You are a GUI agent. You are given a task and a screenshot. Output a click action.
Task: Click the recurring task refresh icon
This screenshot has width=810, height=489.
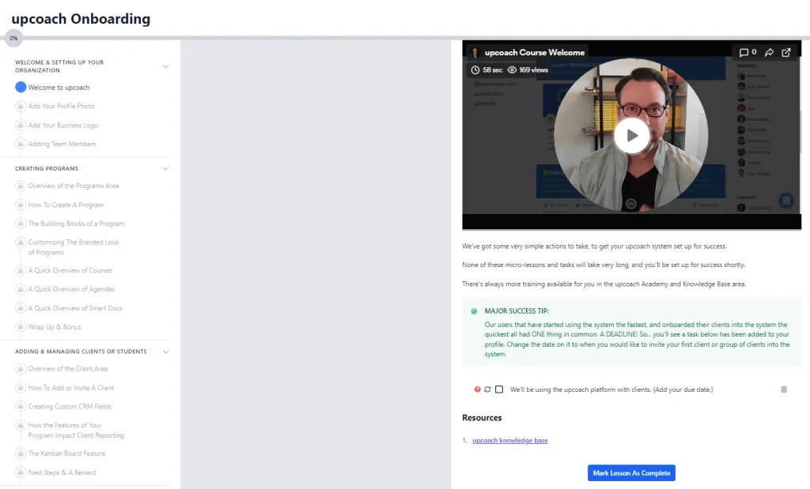tap(487, 389)
